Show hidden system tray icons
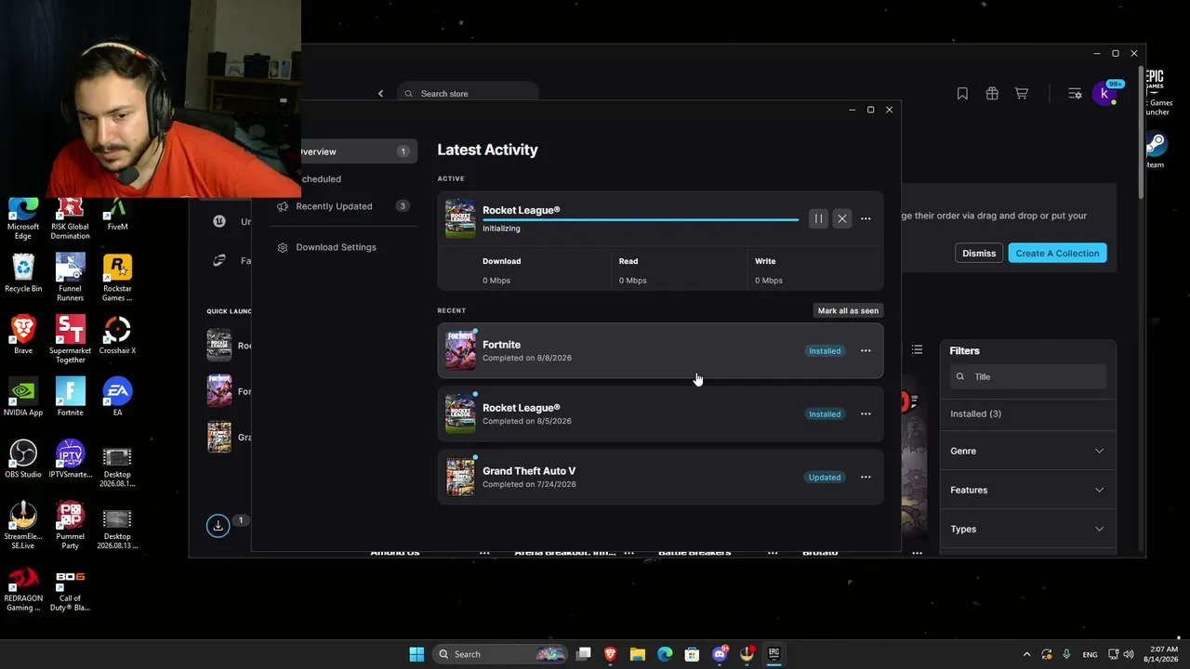Image resolution: width=1190 pixels, height=669 pixels. 1026,654
